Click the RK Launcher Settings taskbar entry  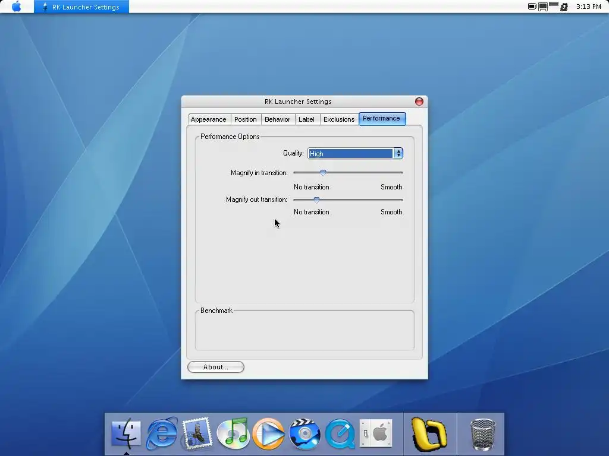(x=81, y=7)
